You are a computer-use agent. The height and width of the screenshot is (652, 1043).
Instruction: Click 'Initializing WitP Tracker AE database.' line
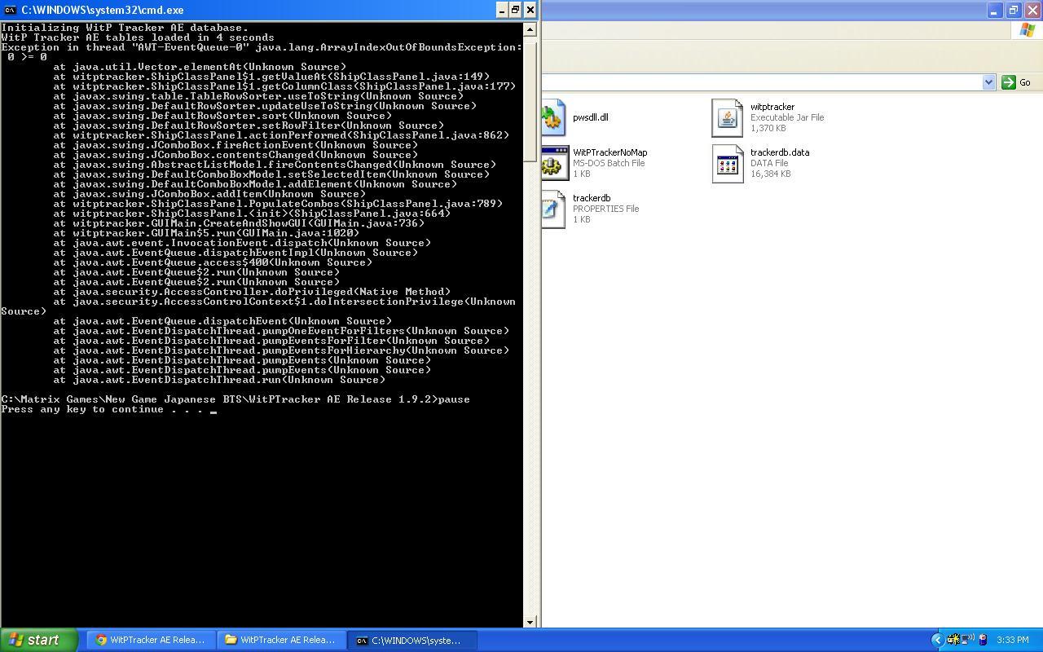[x=125, y=28]
